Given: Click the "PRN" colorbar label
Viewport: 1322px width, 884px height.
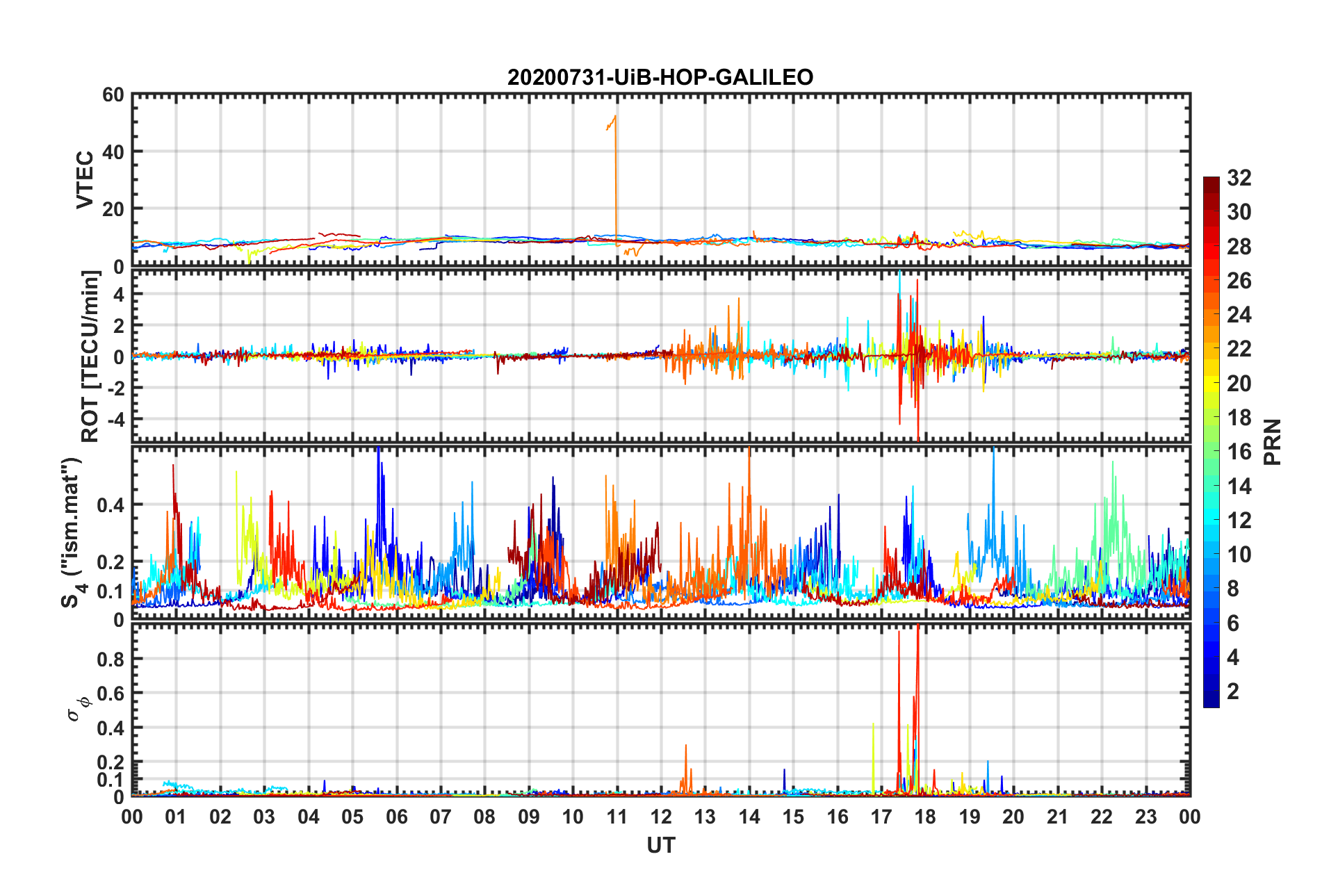Looking at the screenshot, I should 1273,442.
